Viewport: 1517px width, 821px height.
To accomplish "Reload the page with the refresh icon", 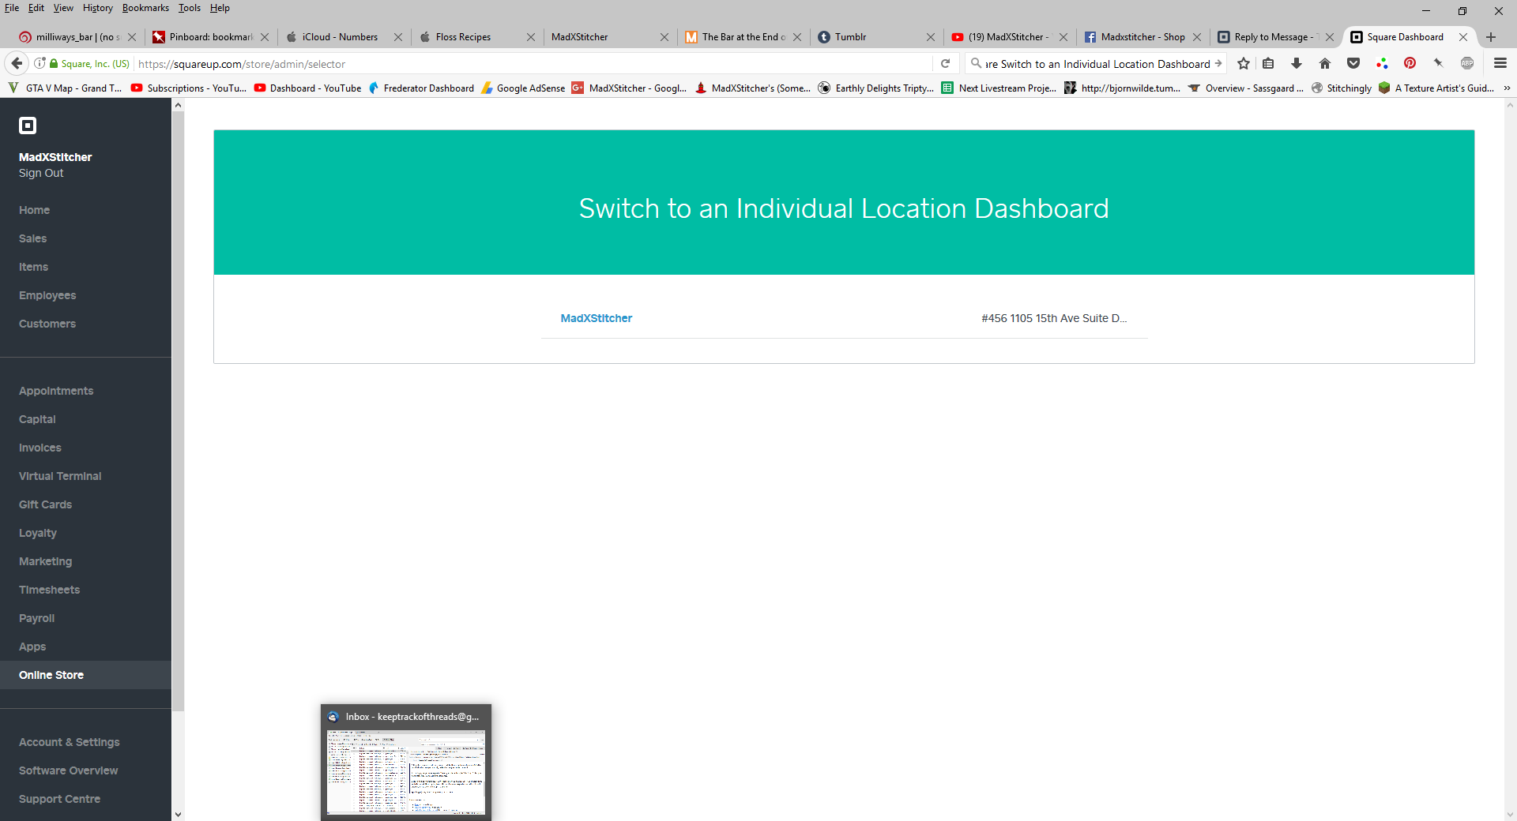I will pos(946,64).
